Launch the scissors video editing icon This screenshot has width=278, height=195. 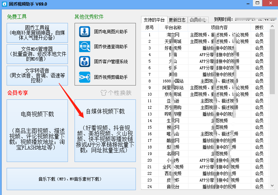click(x=84, y=76)
